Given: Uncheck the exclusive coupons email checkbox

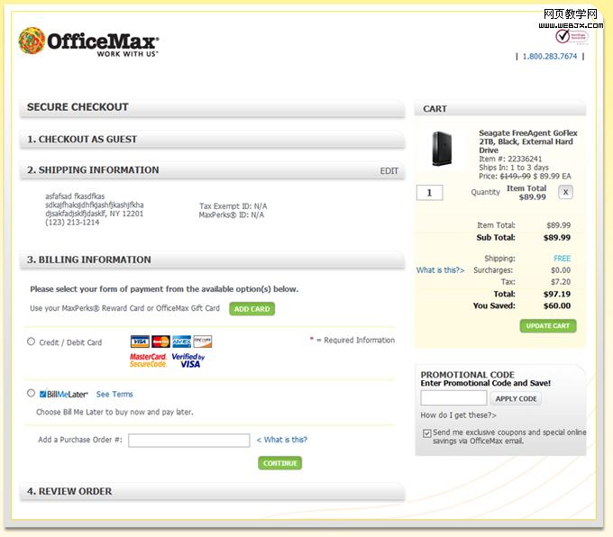Looking at the screenshot, I should click(x=426, y=432).
